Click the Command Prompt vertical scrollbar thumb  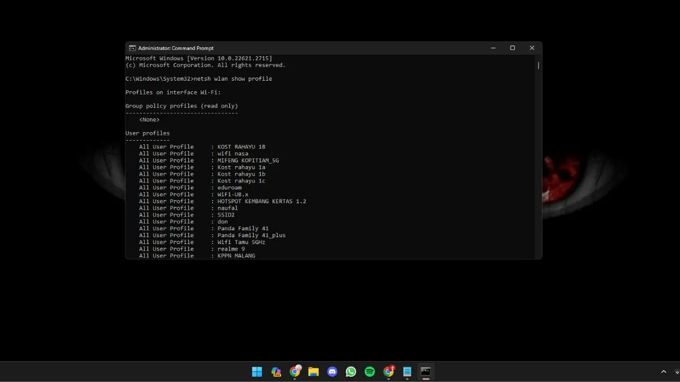click(538, 66)
